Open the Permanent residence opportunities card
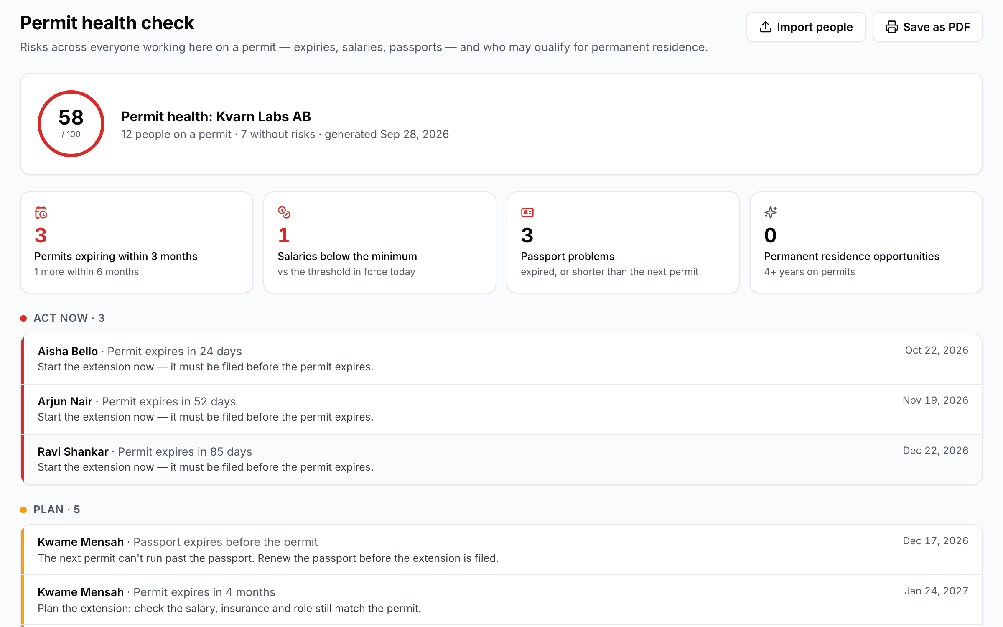The height and width of the screenshot is (627, 1003). (866, 242)
